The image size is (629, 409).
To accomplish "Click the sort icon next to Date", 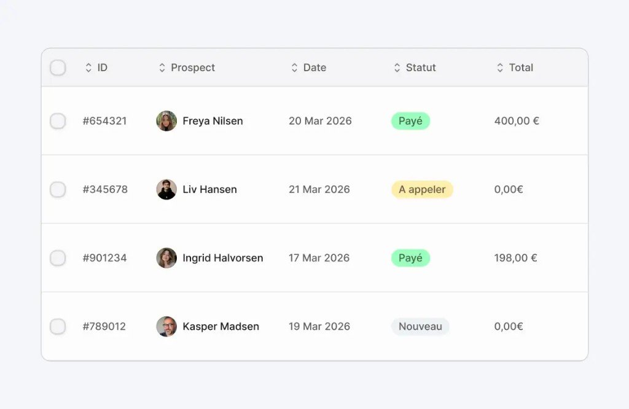I will point(293,68).
